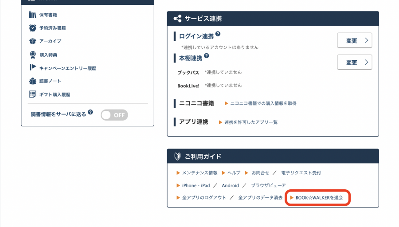Select the ニコニコ書籍 heading

[x=196, y=103]
